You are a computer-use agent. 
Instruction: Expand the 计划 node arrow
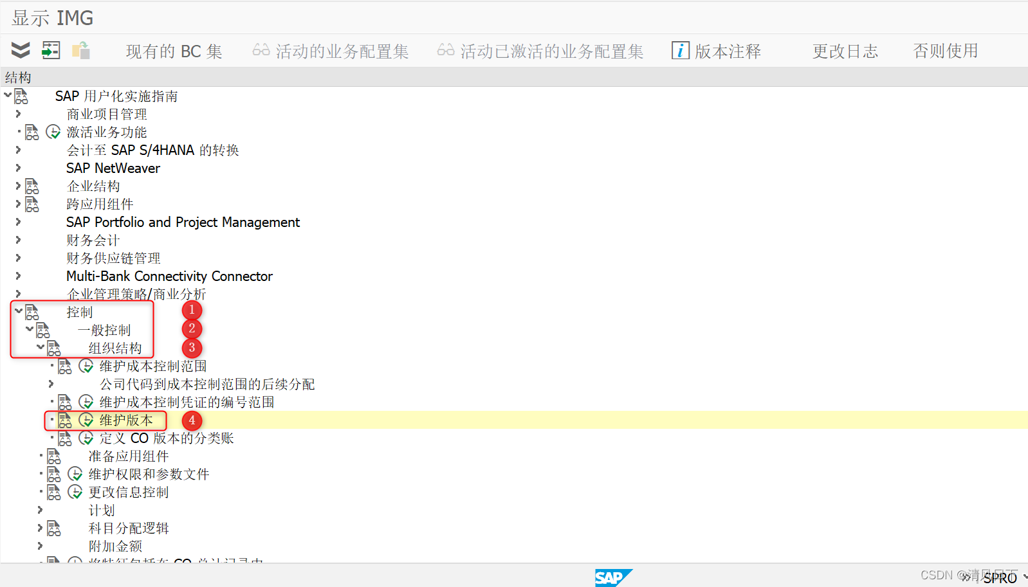tap(40, 510)
